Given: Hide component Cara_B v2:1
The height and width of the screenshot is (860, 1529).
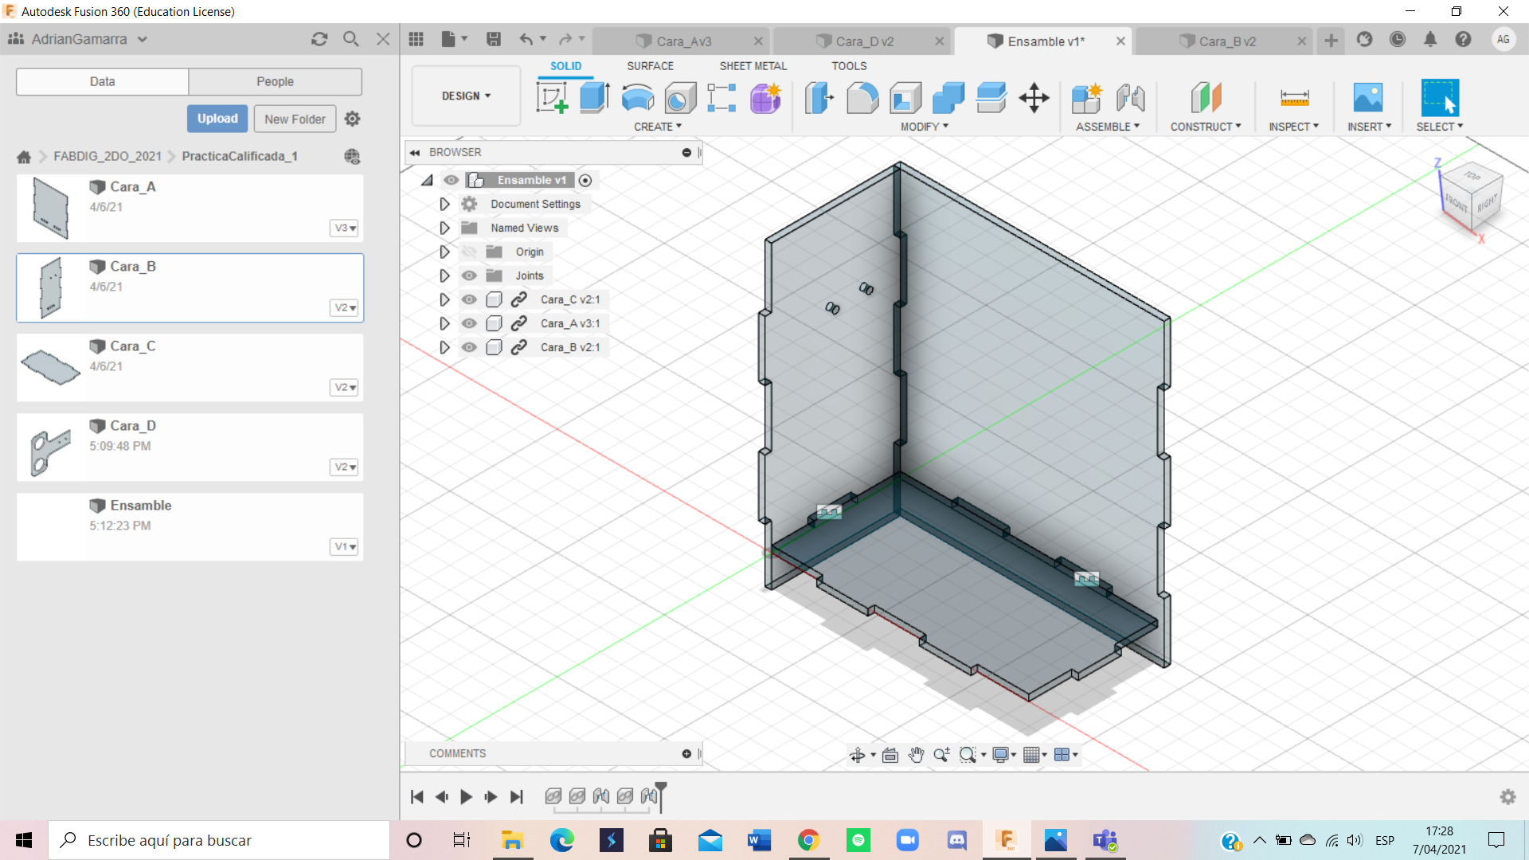Looking at the screenshot, I should pos(469,347).
